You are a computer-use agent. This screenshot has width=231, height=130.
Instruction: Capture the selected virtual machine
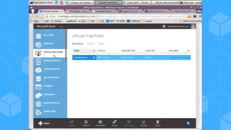coord(143,123)
